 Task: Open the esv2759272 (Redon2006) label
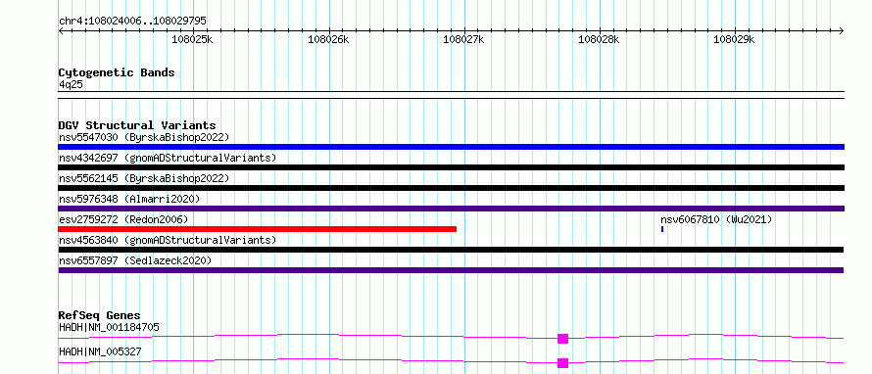[x=123, y=219]
